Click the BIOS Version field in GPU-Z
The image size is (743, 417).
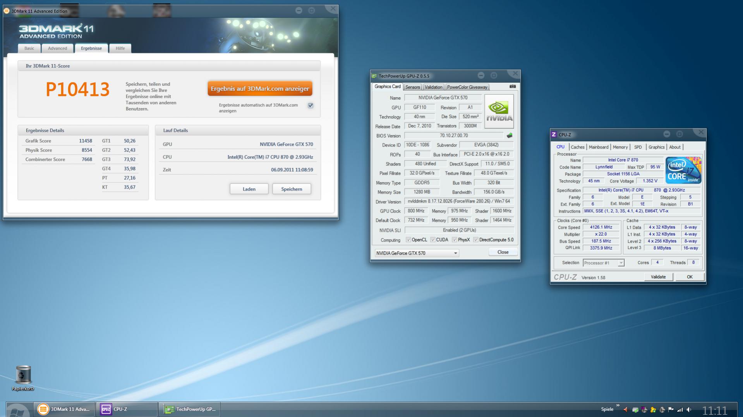(454, 136)
